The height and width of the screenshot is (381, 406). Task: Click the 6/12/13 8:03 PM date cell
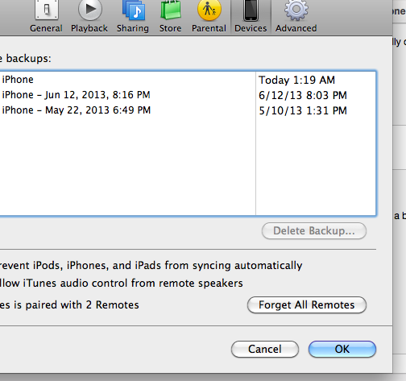click(x=303, y=95)
